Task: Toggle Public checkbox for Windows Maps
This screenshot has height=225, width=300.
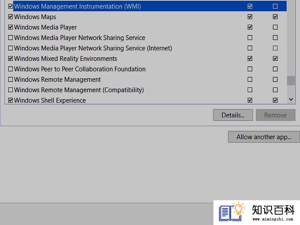Action: pos(275,17)
